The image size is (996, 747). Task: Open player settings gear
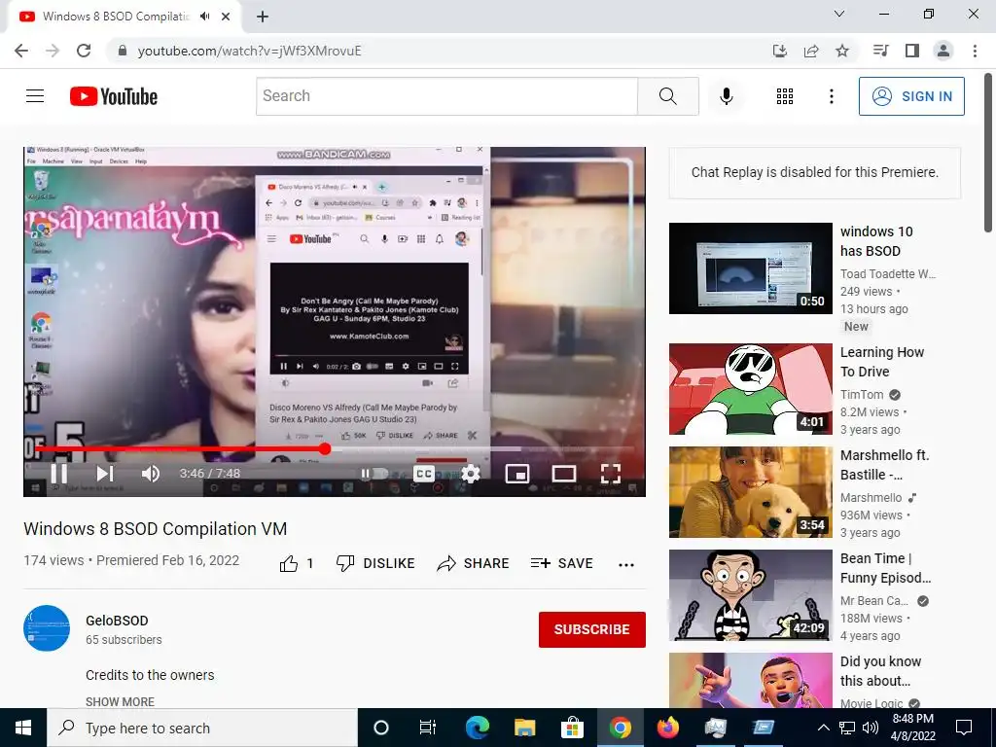pyautogui.click(x=470, y=474)
